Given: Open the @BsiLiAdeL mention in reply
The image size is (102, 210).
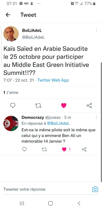Looking at the screenshot, I should [58, 123].
